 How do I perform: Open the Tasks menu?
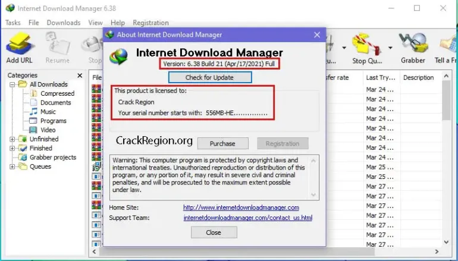pos(13,23)
